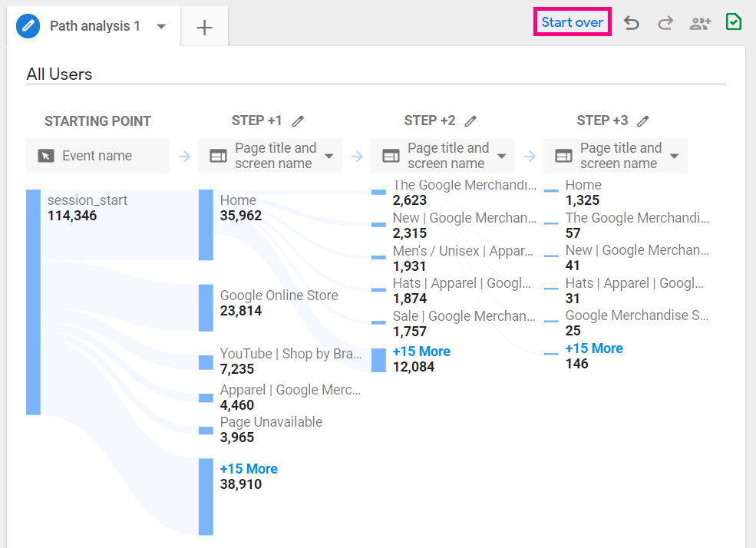This screenshot has height=548, width=756.
Task: Select the Apparel | Google Merc... node
Action: pyautogui.click(x=290, y=389)
